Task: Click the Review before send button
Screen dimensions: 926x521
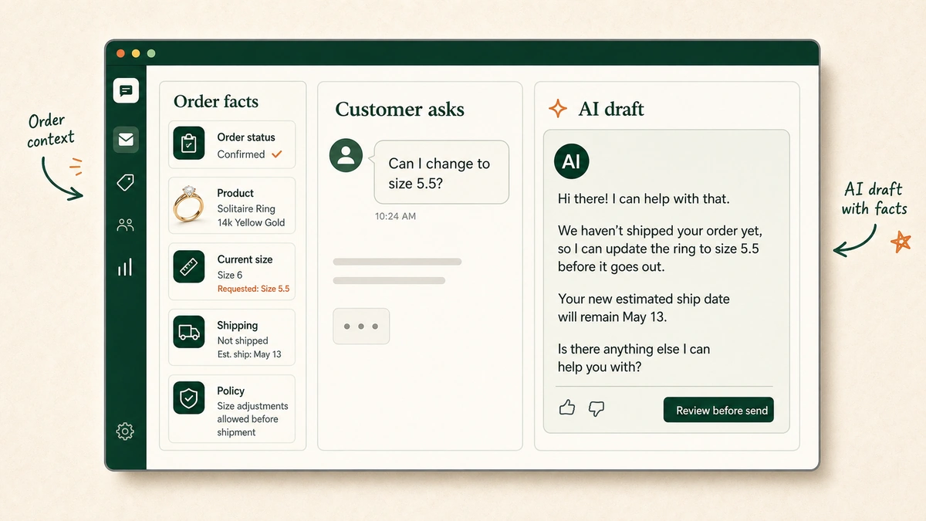Action: coord(718,410)
